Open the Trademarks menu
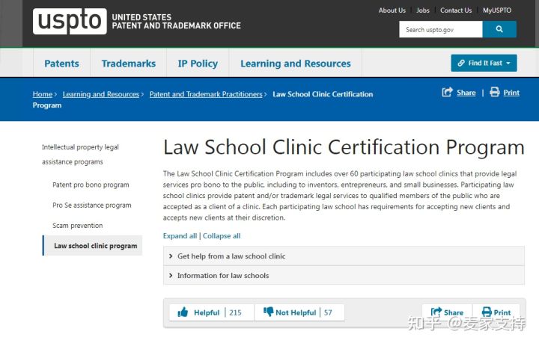 tap(129, 64)
